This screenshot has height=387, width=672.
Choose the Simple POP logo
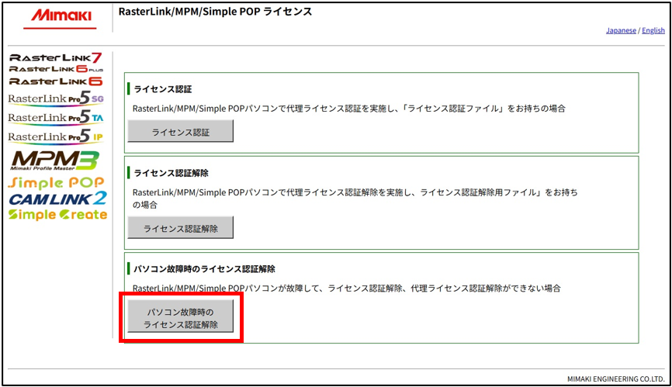pyautogui.click(x=56, y=183)
